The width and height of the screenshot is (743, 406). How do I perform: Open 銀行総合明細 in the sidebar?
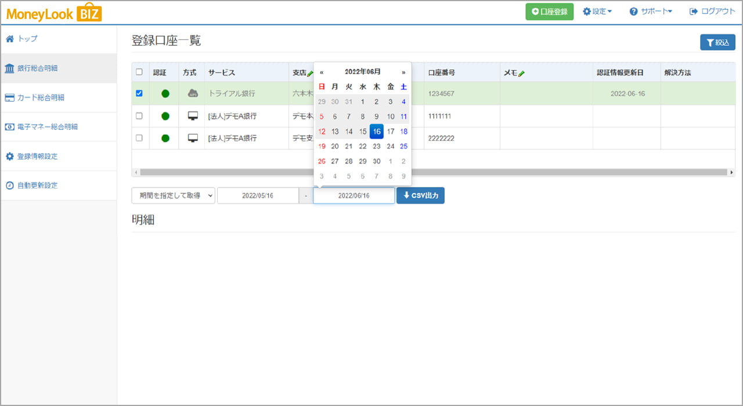[x=58, y=68]
